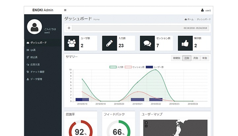
Task: Click the 2018/05/24 axis label
Action: click(193, 104)
